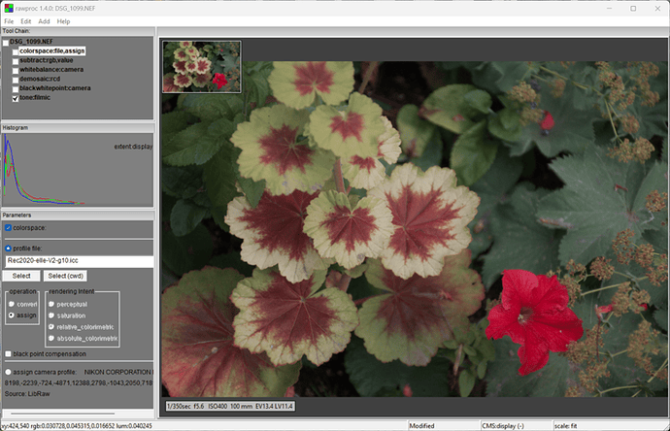Click the exposure info overlay text
This screenshot has height=431, width=670.
[230, 406]
